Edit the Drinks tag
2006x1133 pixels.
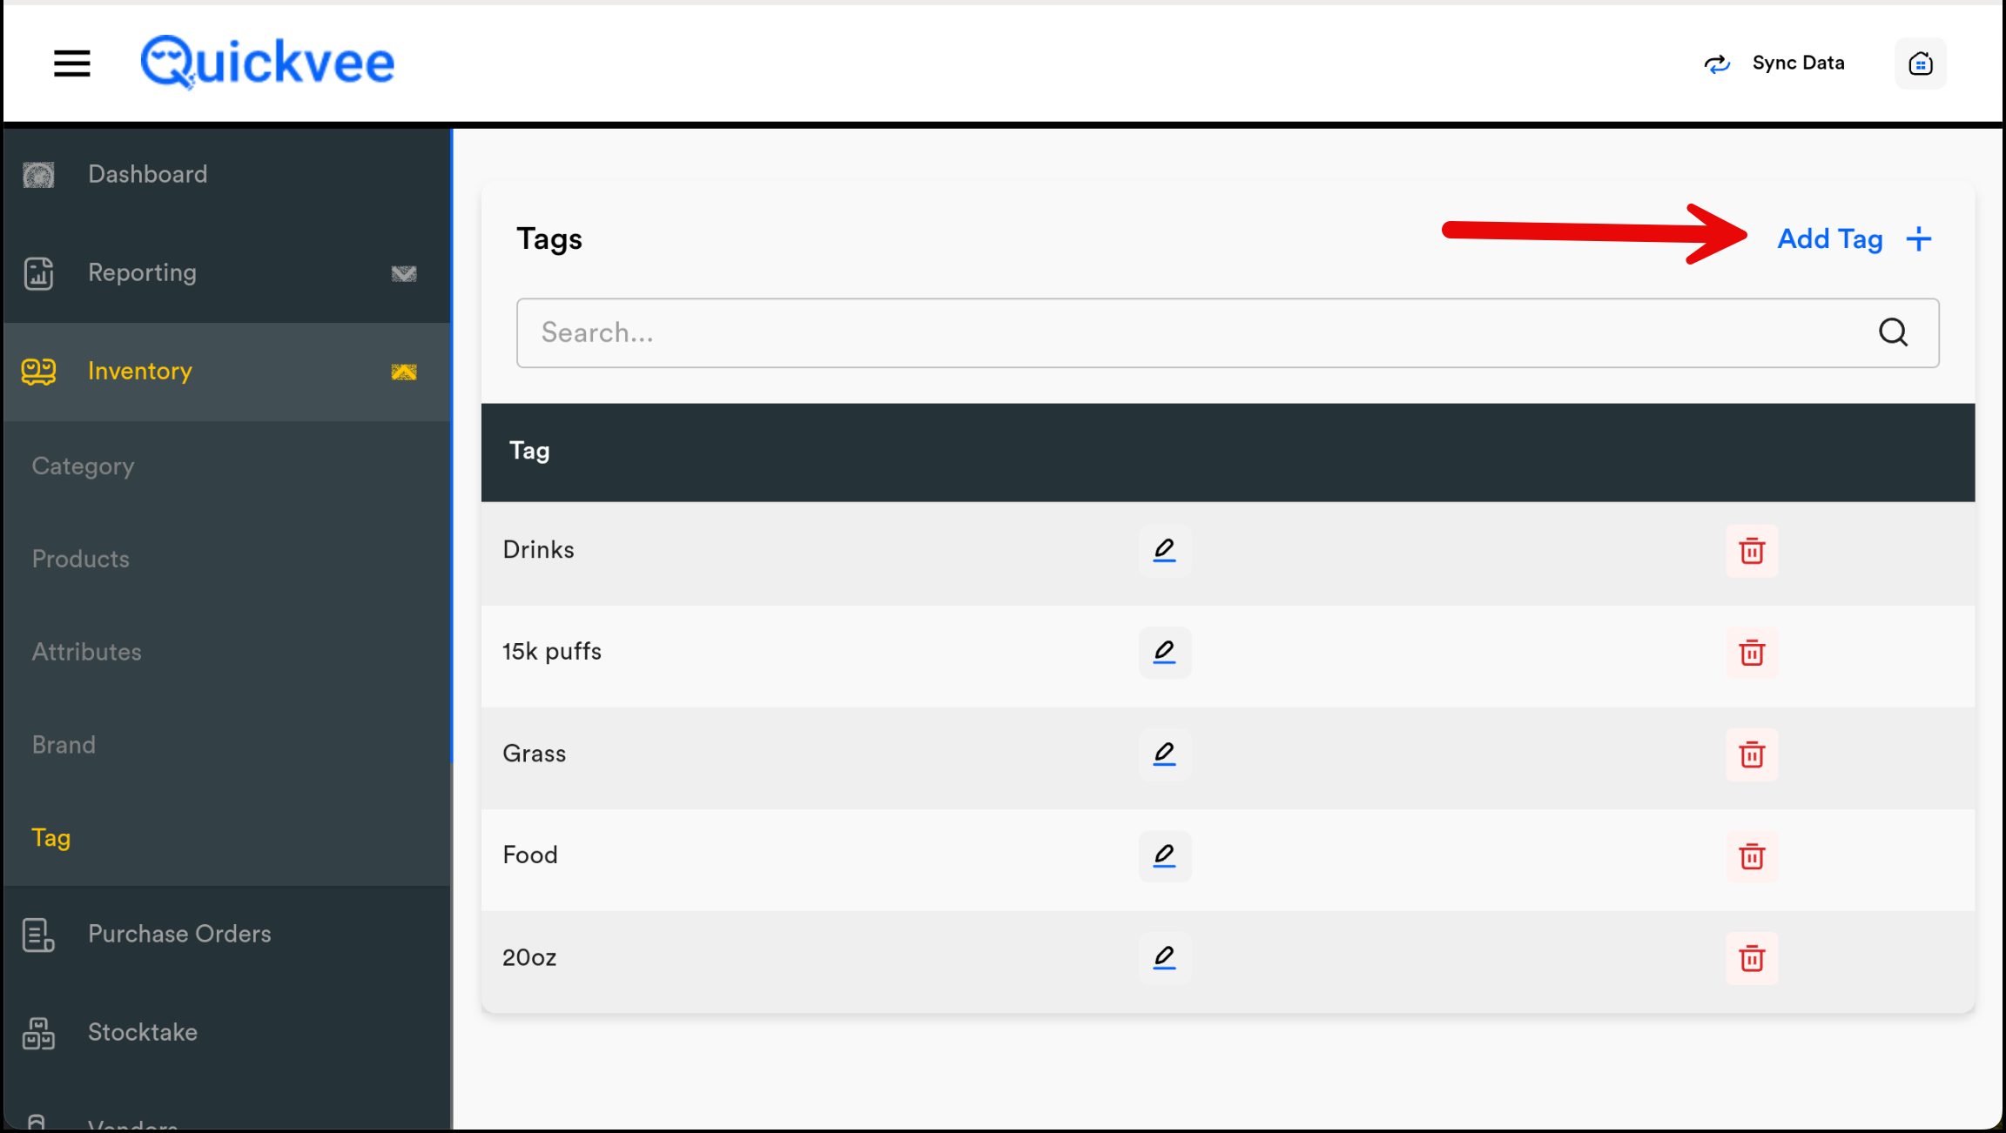1164,550
